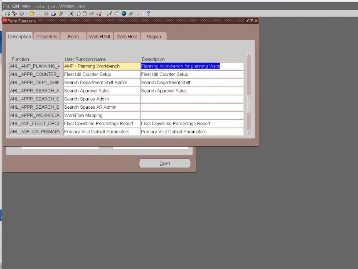Copy the highlighted description using the Copy icon
This screenshot has width=358, height=269.
click(77, 14)
